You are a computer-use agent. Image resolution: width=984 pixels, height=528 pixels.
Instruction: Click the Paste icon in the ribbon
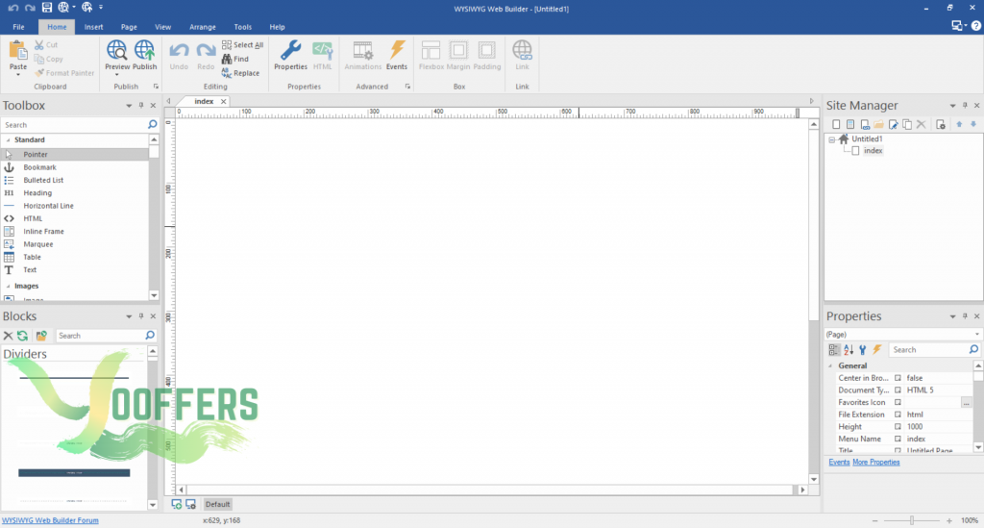[18, 50]
